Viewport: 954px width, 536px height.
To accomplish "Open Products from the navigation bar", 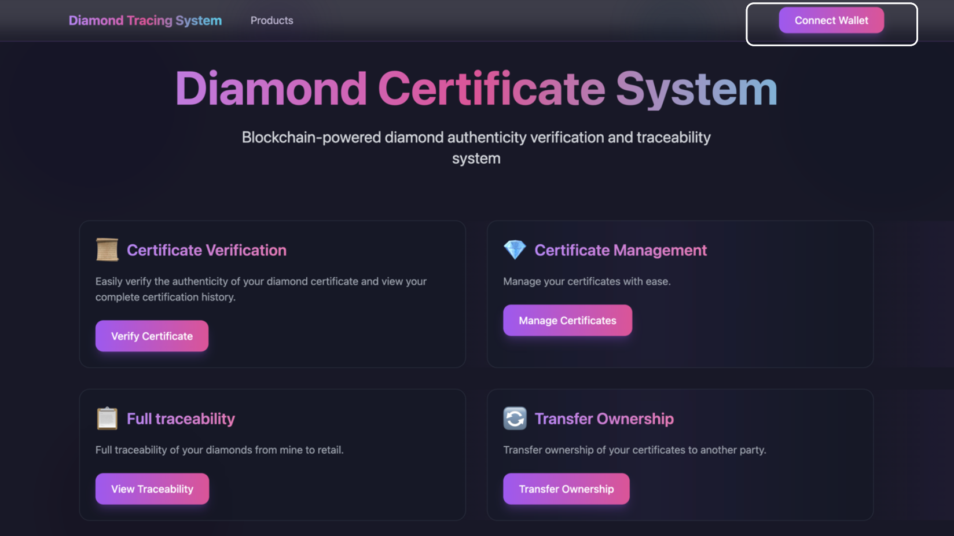I will coord(271,20).
